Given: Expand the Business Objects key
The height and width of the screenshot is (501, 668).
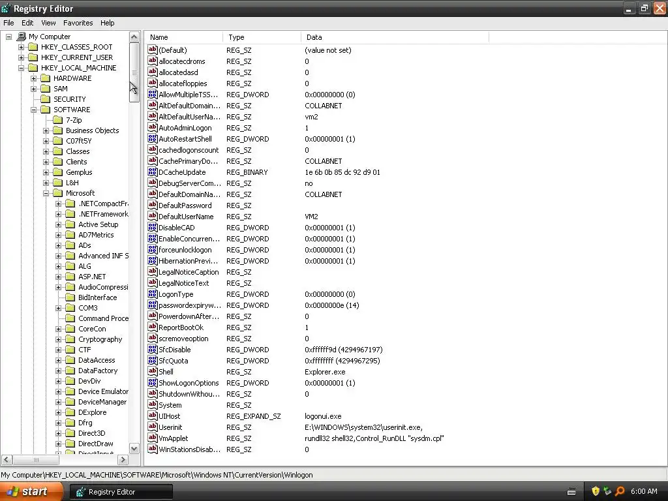Looking at the screenshot, I should coord(46,130).
